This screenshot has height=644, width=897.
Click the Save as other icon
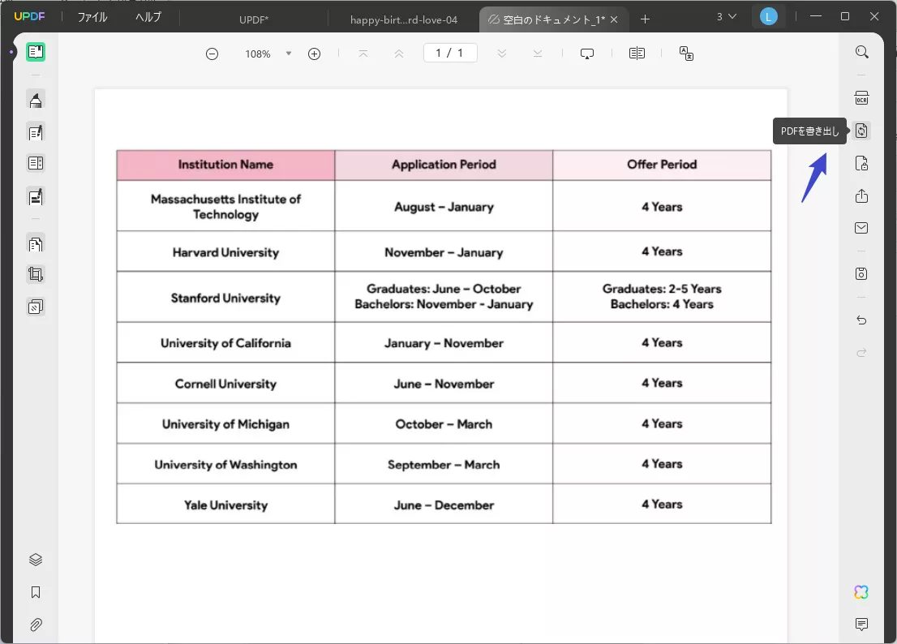pyautogui.click(x=861, y=273)
